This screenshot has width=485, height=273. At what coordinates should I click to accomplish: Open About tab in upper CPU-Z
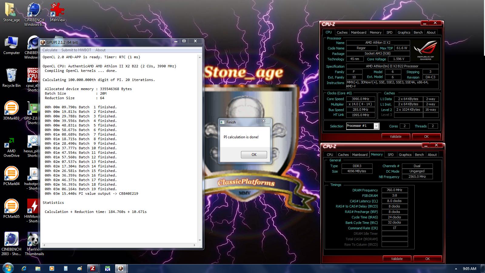click(431, 32)
